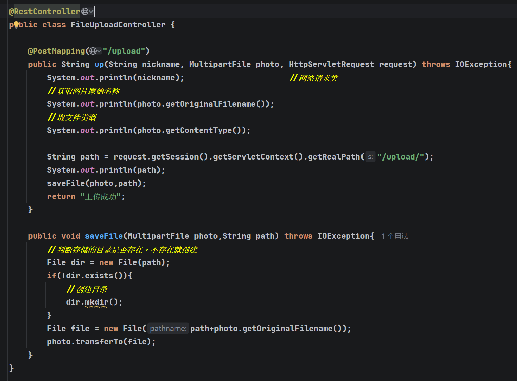Click the 'File dir = new File(path)' line
The height and width of the screenshot is (381, 517).
click(x=108, y=262)
